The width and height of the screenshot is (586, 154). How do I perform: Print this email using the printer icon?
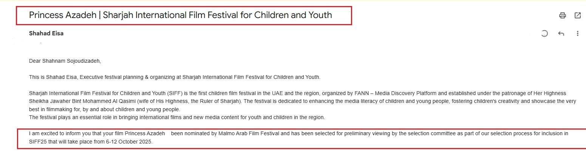[563, 15]
